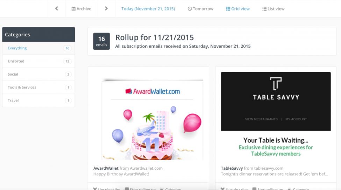Switch to Grid view
Screen dimensions: 341x190
pyautogui.click(x=238, y=9)
